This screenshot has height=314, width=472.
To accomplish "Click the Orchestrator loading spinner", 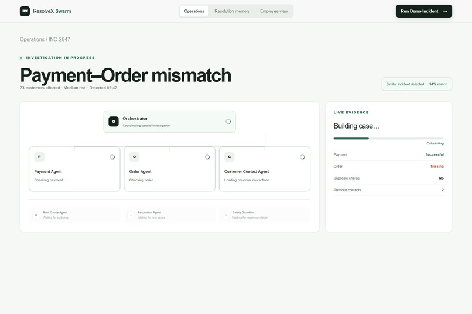I will coord(228,122).
